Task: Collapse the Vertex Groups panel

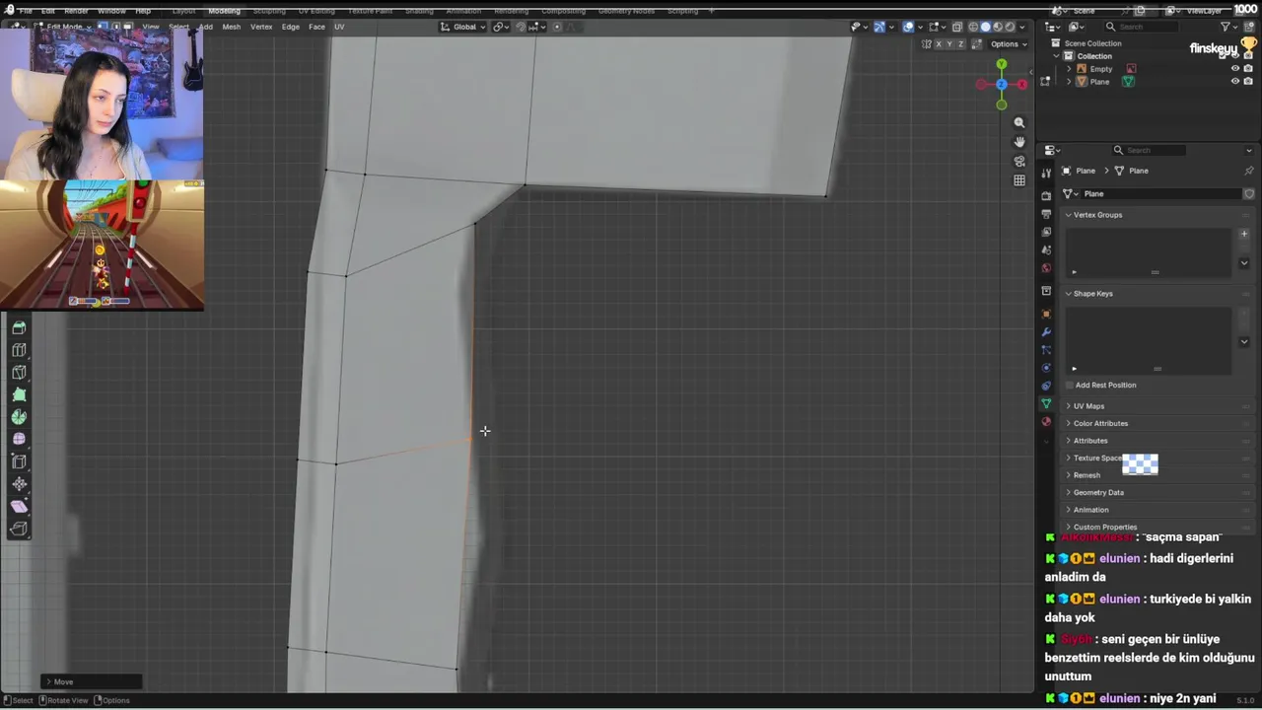Action: pyautogui.click(x=1068, y=215)
